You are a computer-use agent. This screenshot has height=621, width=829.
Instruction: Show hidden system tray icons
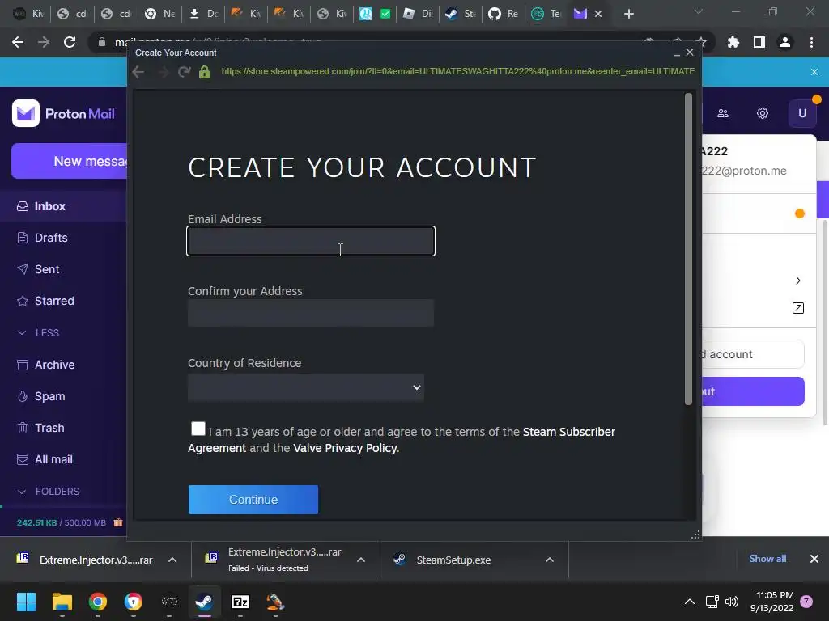click(x=690, y=602)
